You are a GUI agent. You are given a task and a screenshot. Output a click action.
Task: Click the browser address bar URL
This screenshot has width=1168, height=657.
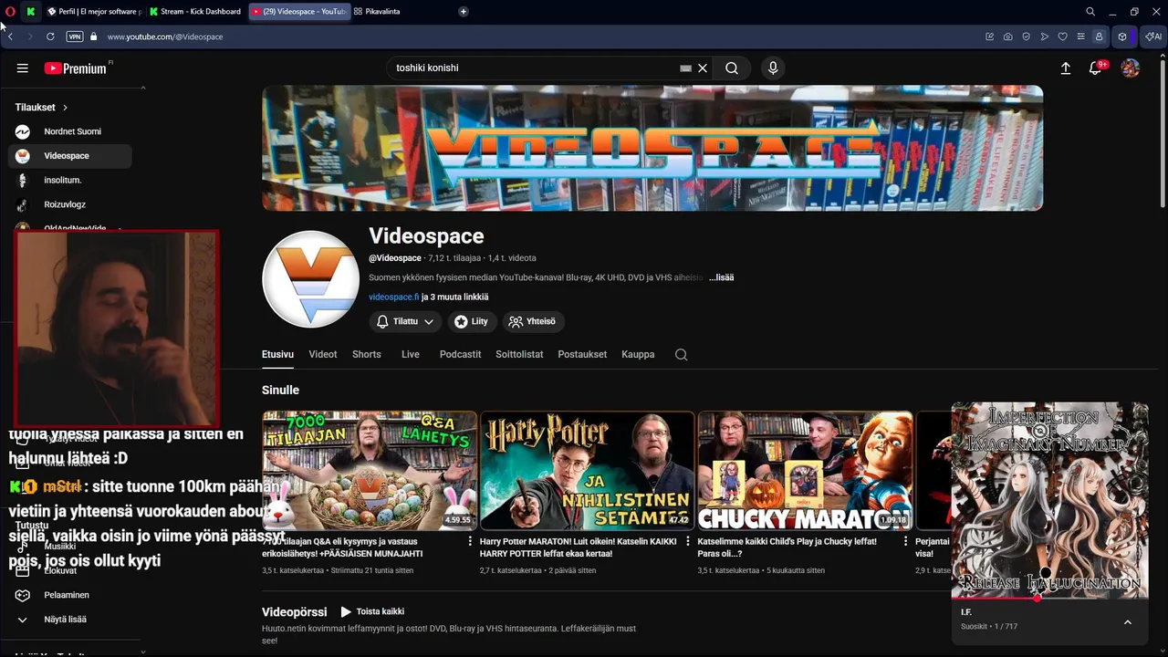click(x=164, y=36)
